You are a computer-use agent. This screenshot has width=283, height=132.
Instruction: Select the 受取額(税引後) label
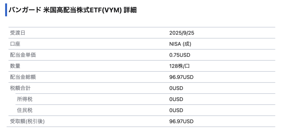click(27, 121)
